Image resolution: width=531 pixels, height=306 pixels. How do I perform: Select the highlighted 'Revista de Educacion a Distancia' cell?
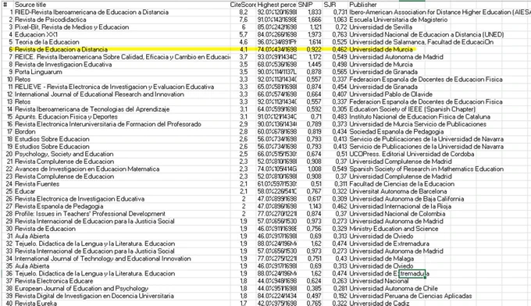61,49
